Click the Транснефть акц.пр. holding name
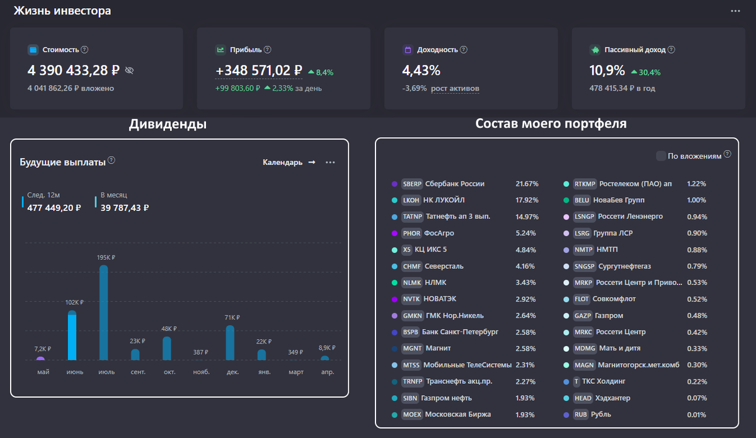756x438 pixels. click(x=461, y=381)
